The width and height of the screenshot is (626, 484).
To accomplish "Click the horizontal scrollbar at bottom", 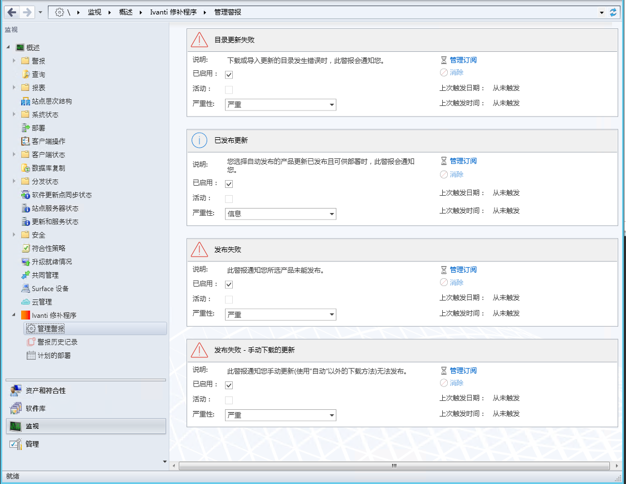I will pyautogui.click(x=394, y=466).
